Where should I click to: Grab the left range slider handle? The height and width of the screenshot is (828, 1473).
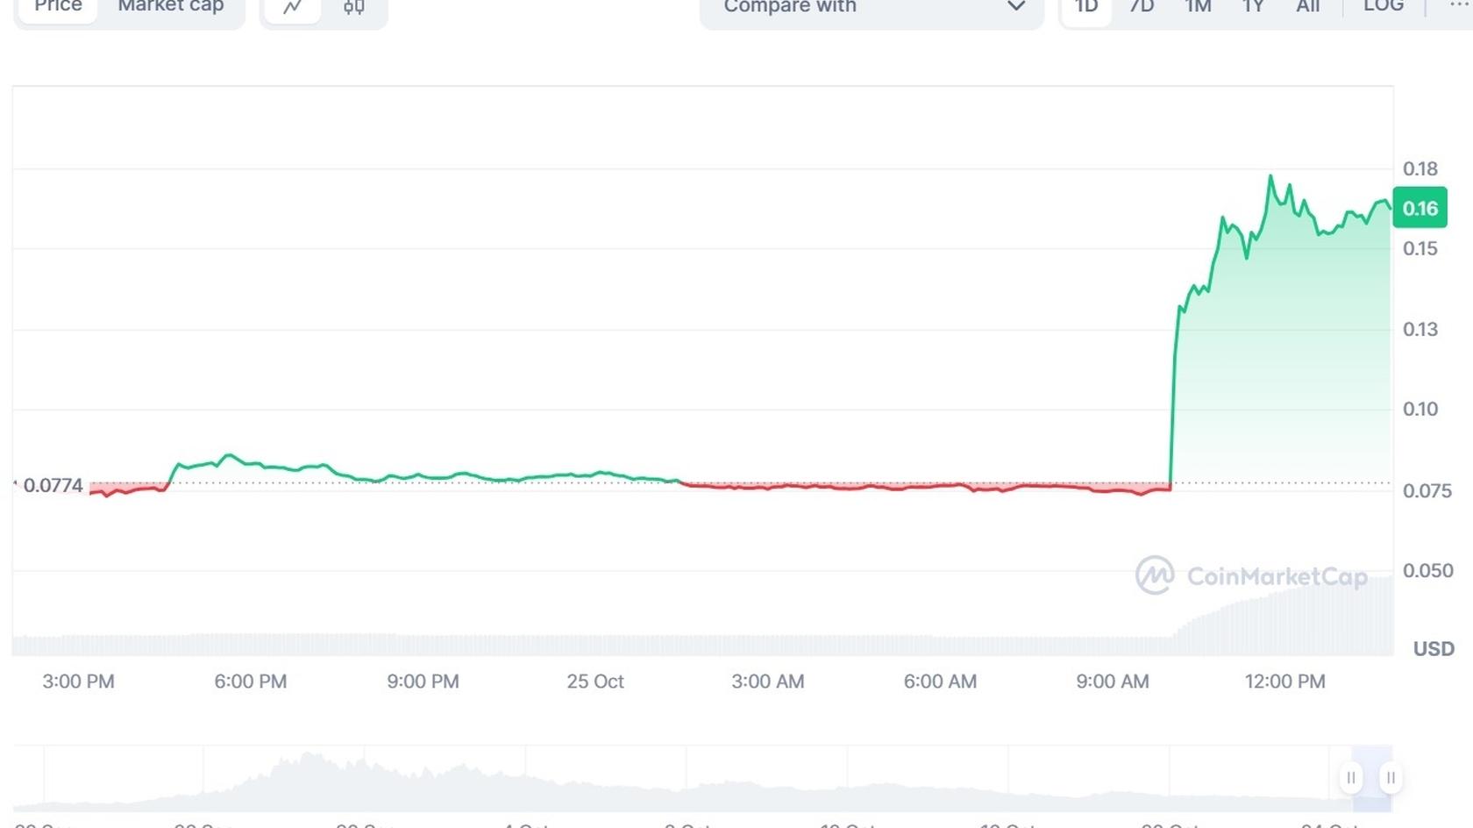pyautogui.click(x=1351, y=777)
